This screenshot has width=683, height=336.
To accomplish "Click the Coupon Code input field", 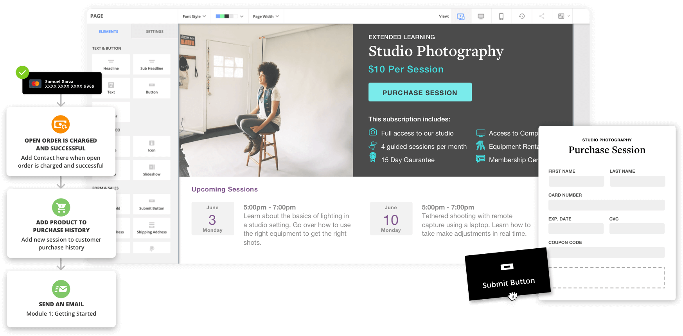I will click(606, 252).
